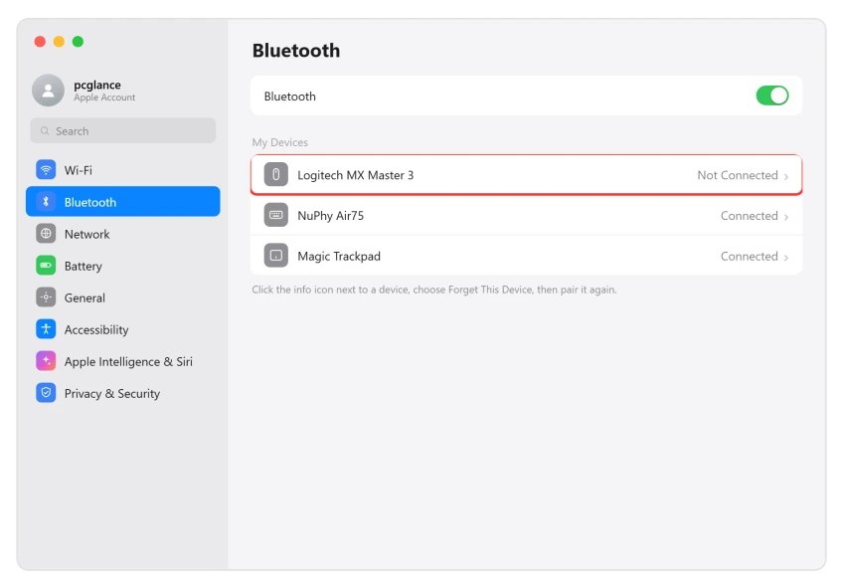Viewport: 844px width, 588px height.
Task: Click the Network globe icon
Action: tap(46, 234)
